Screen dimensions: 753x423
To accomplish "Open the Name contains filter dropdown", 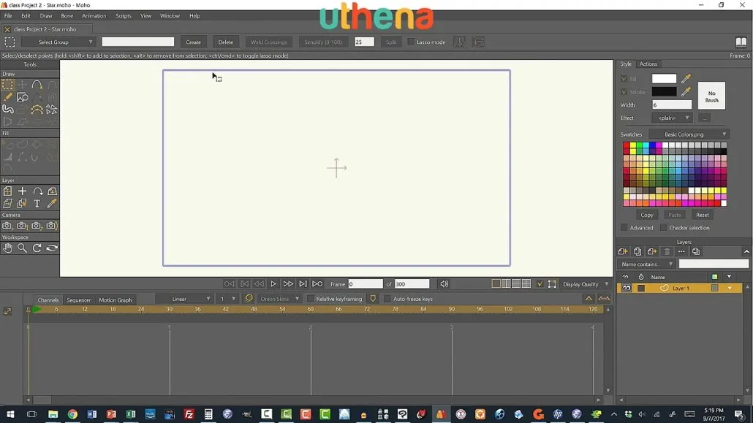I will point(646,264).
